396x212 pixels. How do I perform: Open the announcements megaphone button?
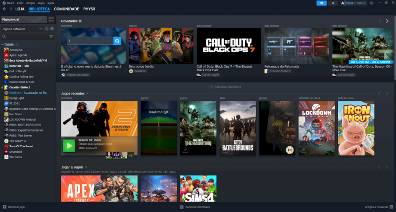tap(321, 3)
